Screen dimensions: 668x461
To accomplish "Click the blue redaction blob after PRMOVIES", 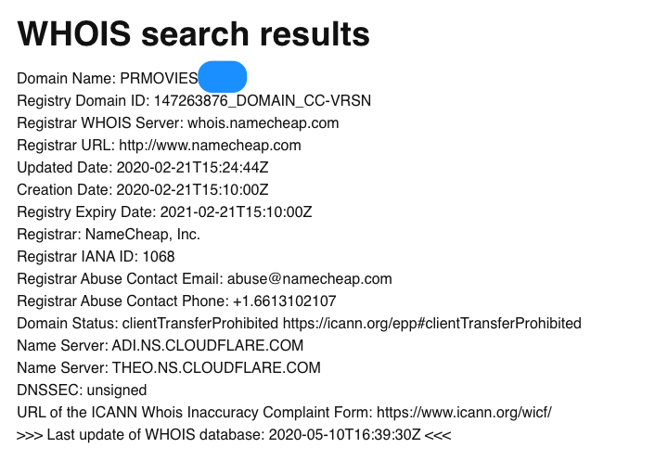I will click(223, 77).
